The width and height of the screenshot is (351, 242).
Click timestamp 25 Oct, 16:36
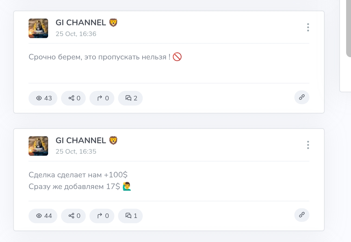point(76,34)
